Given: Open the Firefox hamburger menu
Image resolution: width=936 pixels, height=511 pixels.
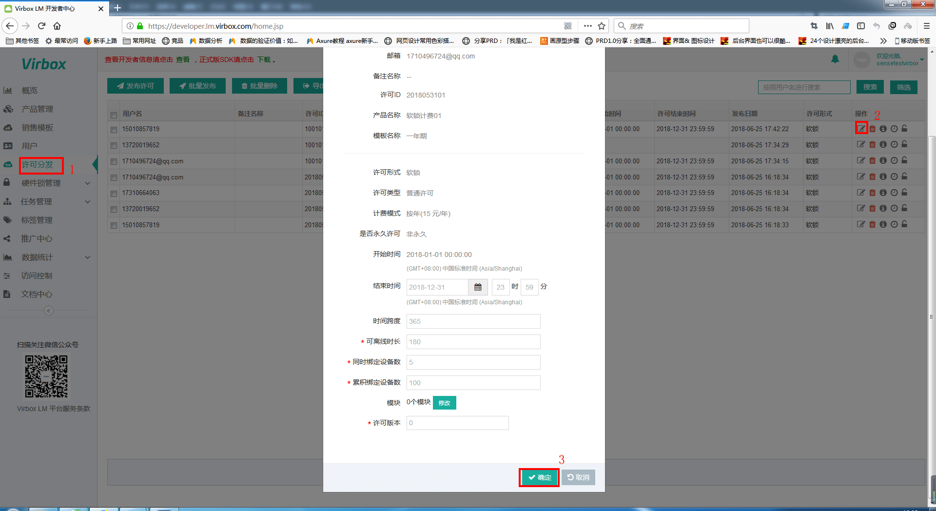Looking at the screenshot, I should click(927, 26).
